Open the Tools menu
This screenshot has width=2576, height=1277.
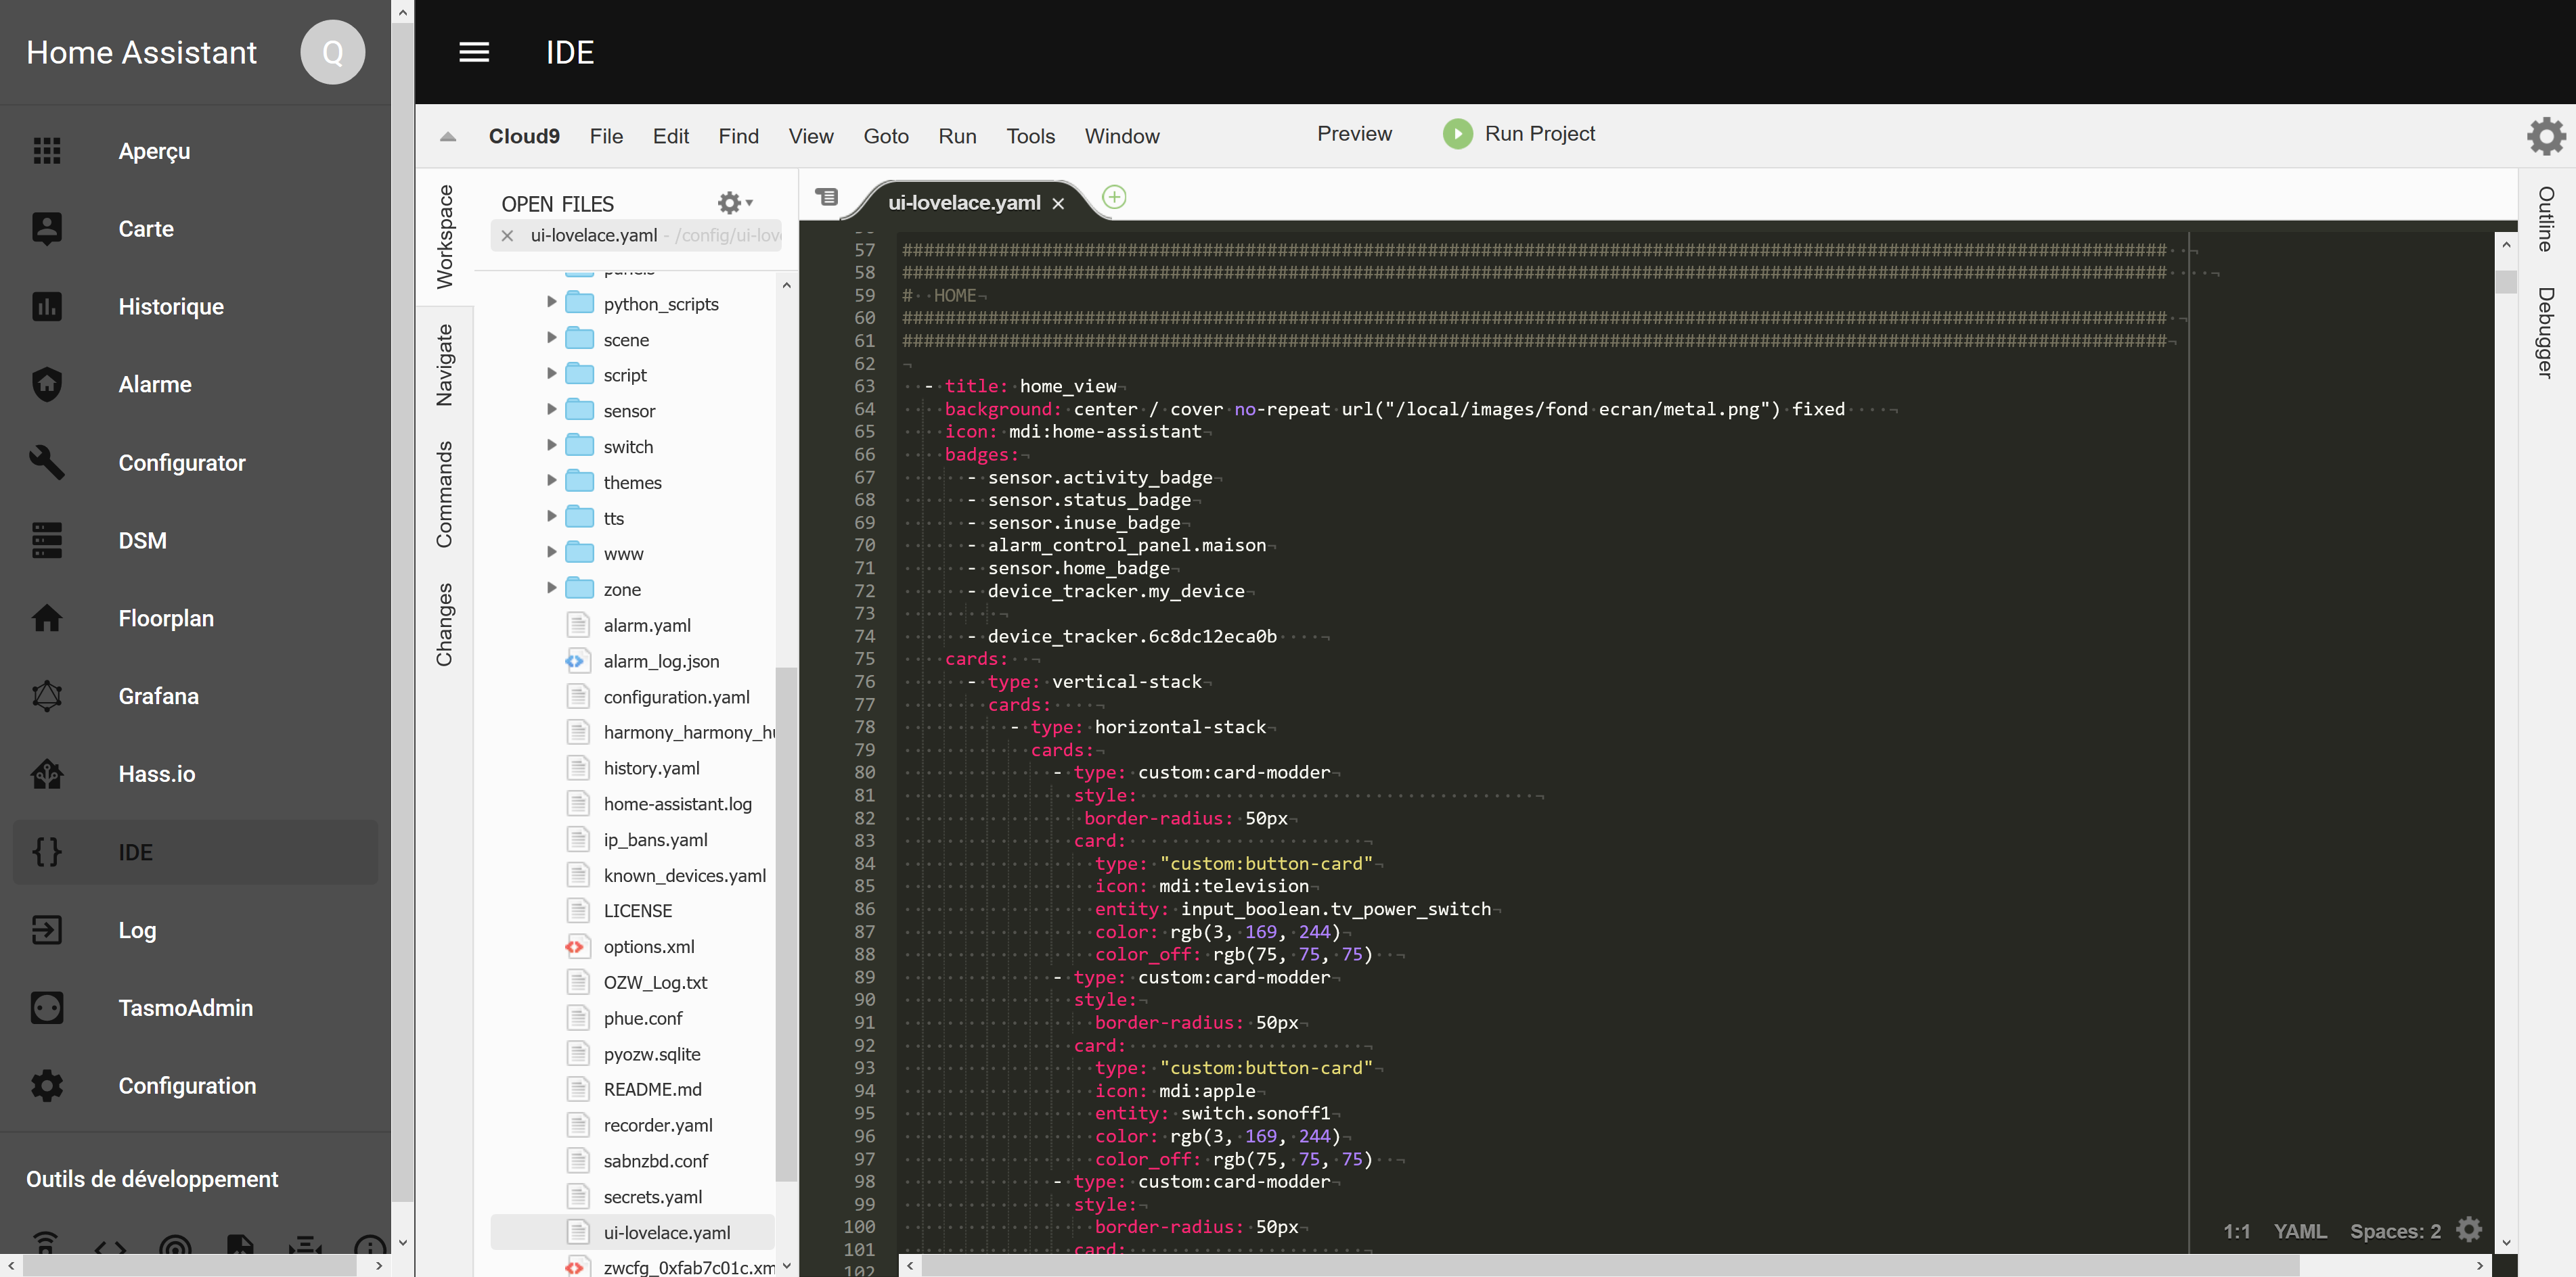coord(1029,136)
